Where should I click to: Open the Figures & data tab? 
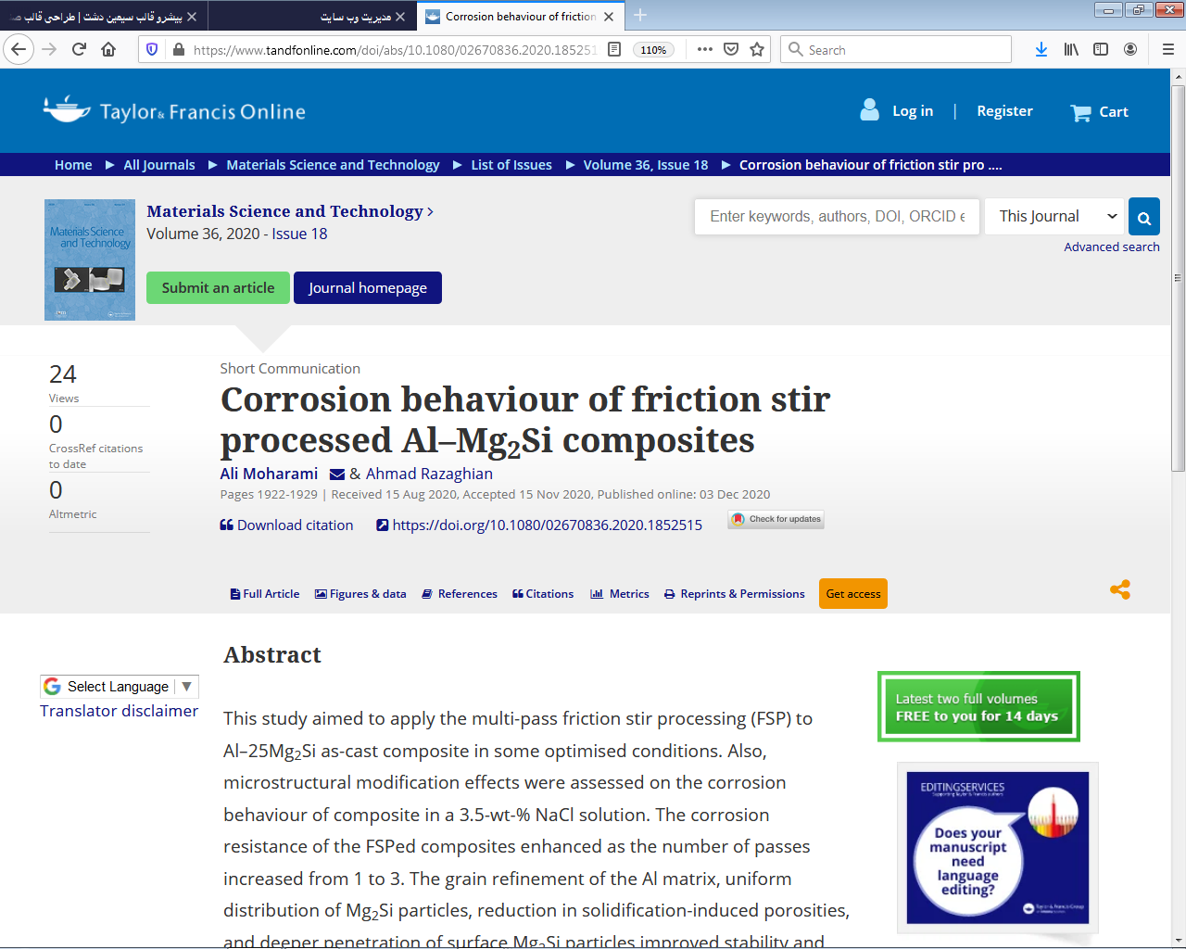pyautogui.click(x=360, y=594)
